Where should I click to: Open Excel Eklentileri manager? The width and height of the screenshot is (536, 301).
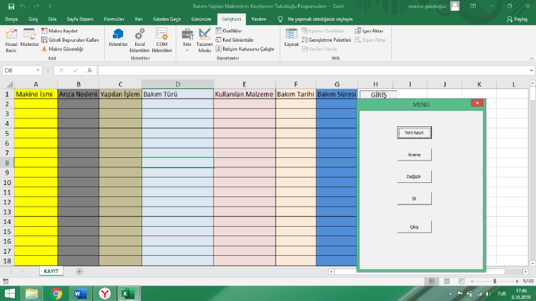(x=139, y=40)
